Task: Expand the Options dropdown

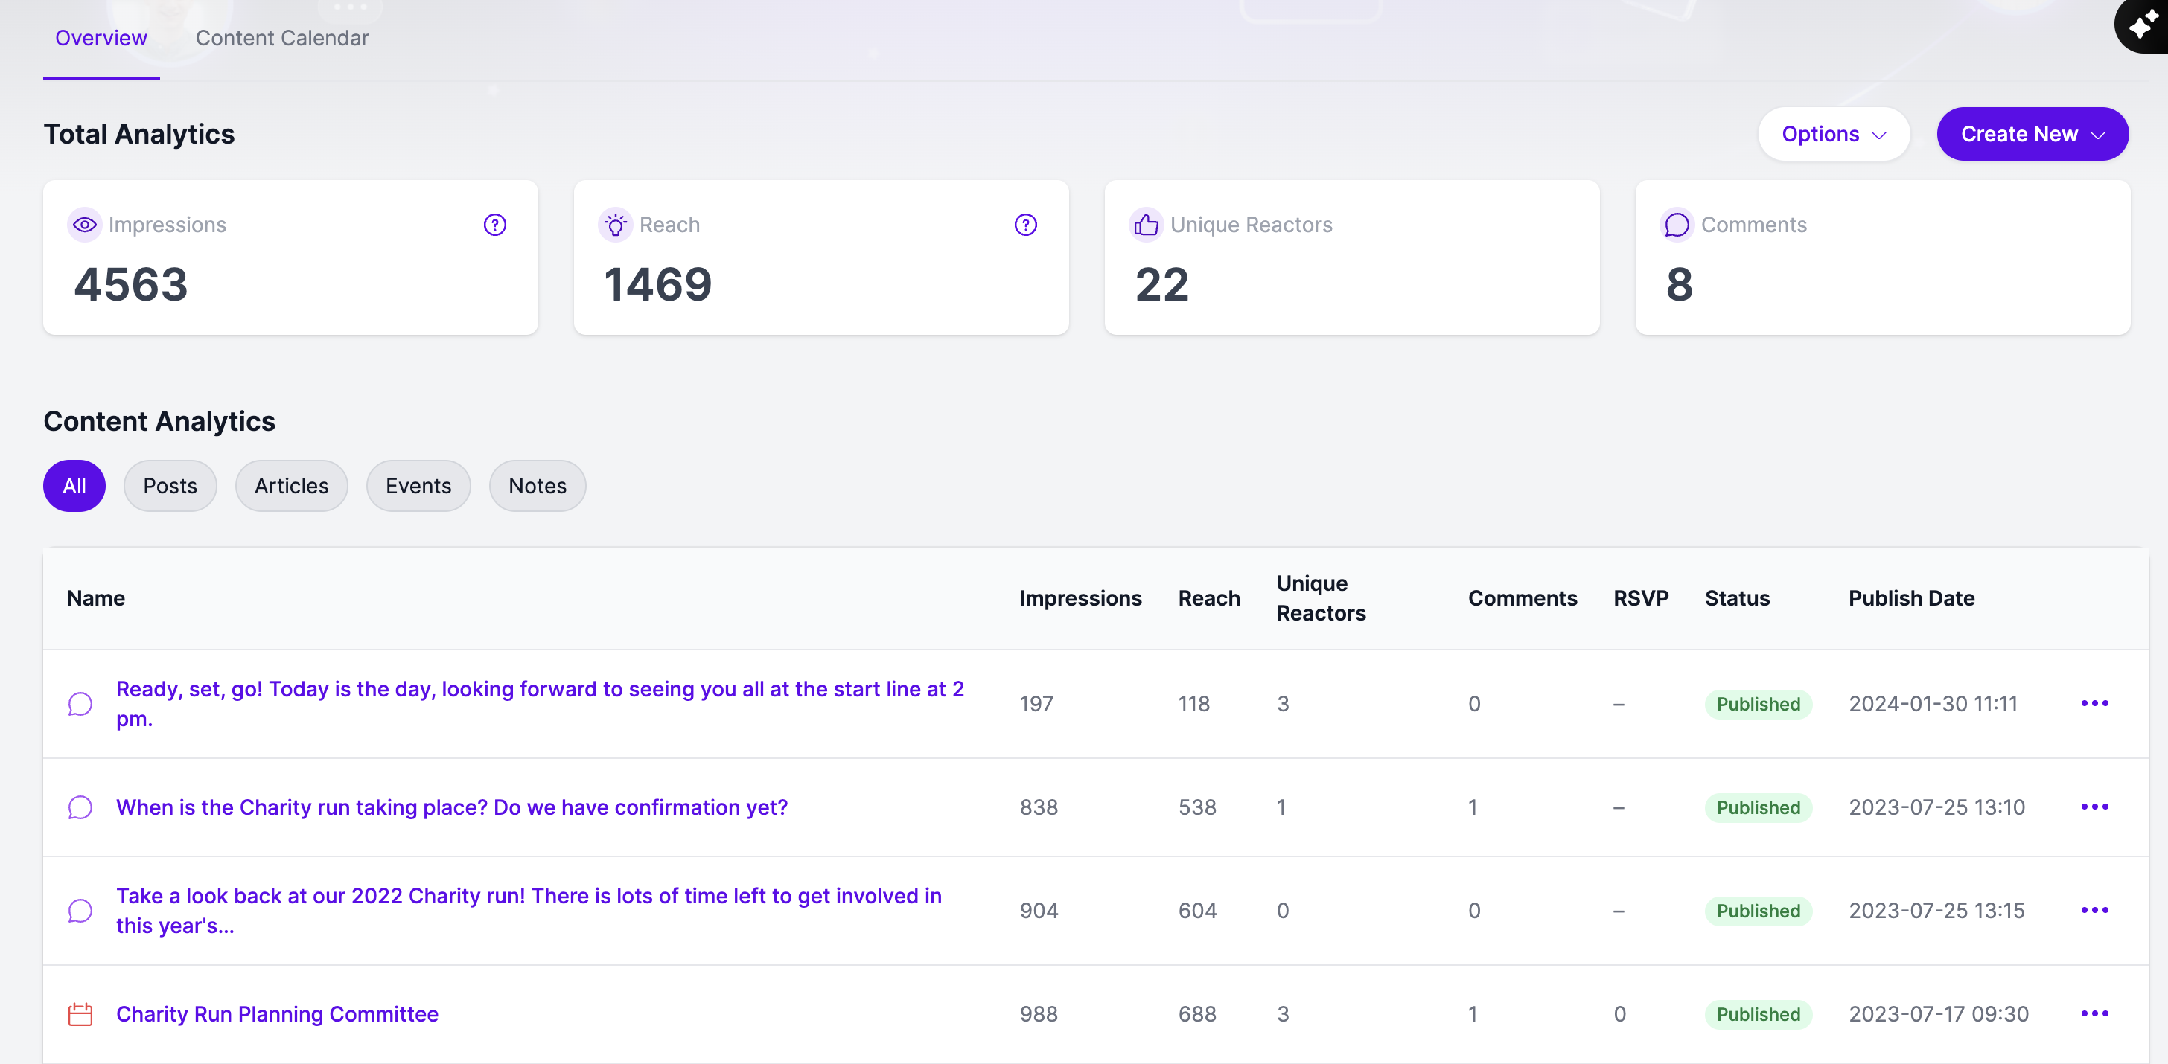Action: pos(1833,134)
